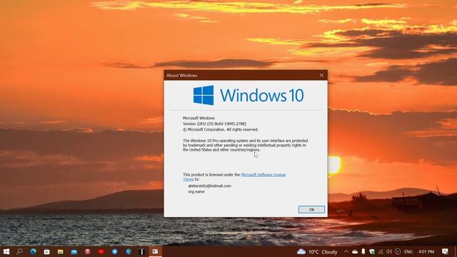The width and height of the screenshot is (457, 257).
Task: Open the Windows Start menu
Action: [6, 251]
